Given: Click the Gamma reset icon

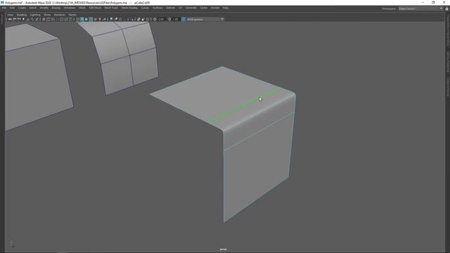Looking at the screenshot, I should coord(169,19).
